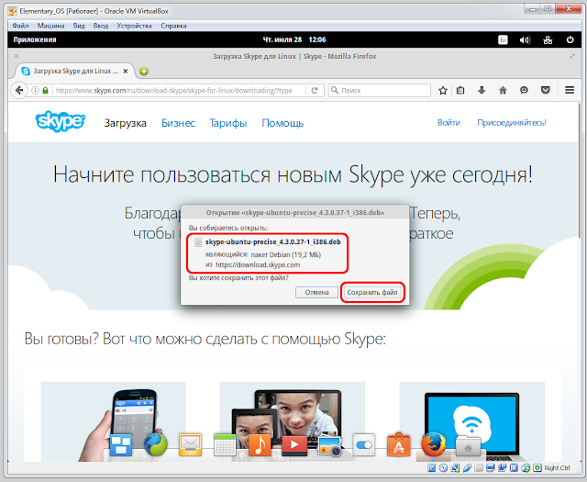
Task: Open the Тарифы navigation link
Action: click(x=228, y=123)
